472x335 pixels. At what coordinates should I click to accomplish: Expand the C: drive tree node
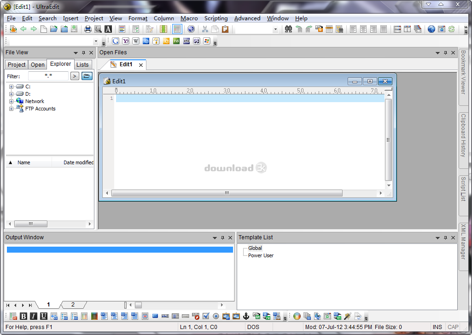tap(11, 87)
